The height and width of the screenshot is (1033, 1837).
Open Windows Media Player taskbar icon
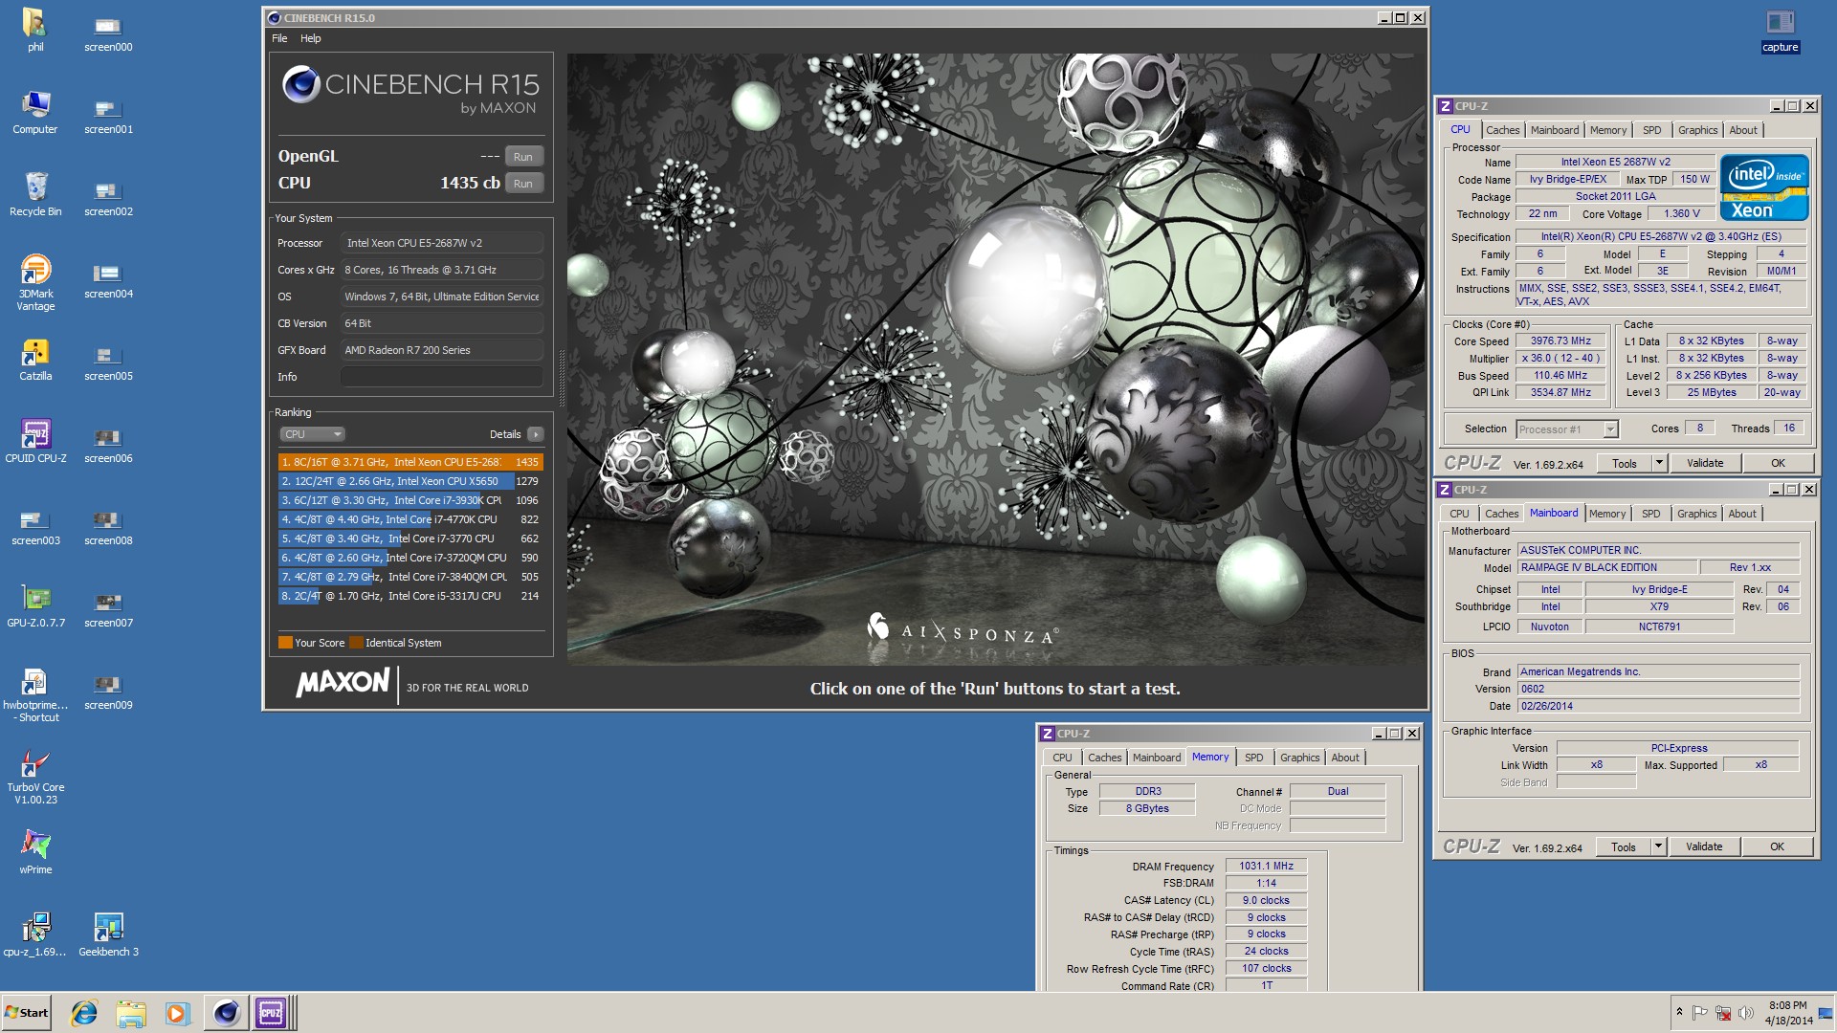[x=177, y=1013]
